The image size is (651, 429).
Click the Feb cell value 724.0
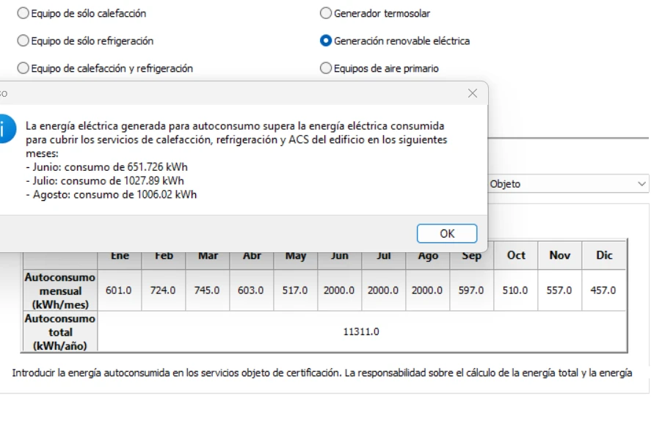(163, 290)
